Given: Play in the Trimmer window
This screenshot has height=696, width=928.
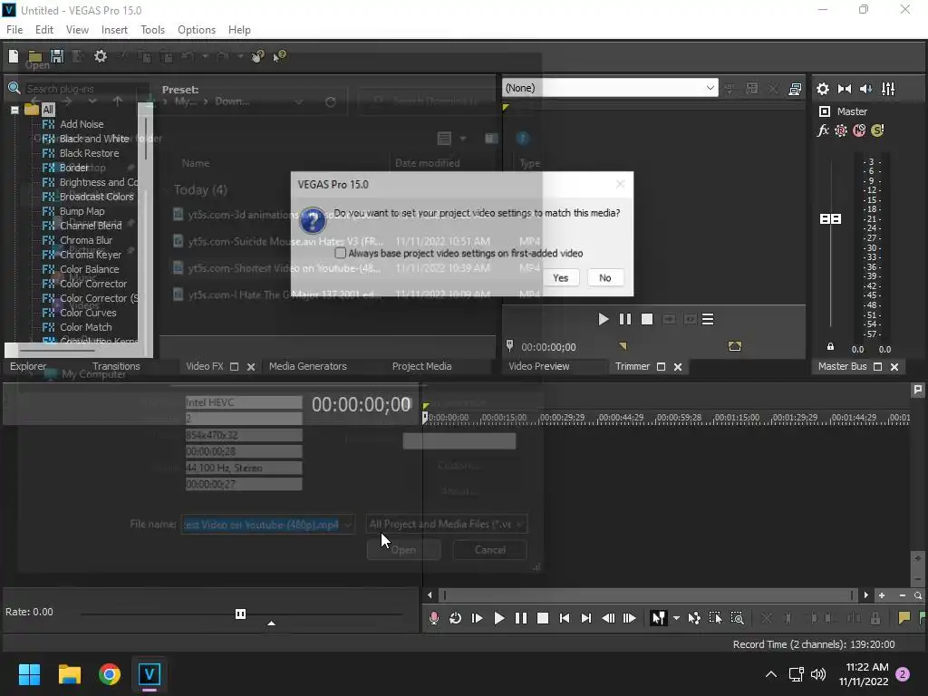Looking at the screenshot, I should pos(603,320).
